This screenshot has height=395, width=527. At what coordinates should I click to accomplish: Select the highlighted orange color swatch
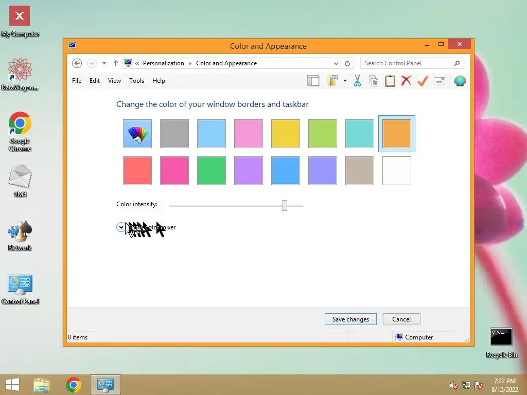click(x=397, y=134)
